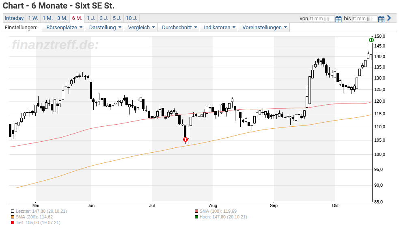Image resolution: width=399 pixels, height=229 pixels.
Task: Click the 'Jun' x-axis month label
Action: [91, 205]
